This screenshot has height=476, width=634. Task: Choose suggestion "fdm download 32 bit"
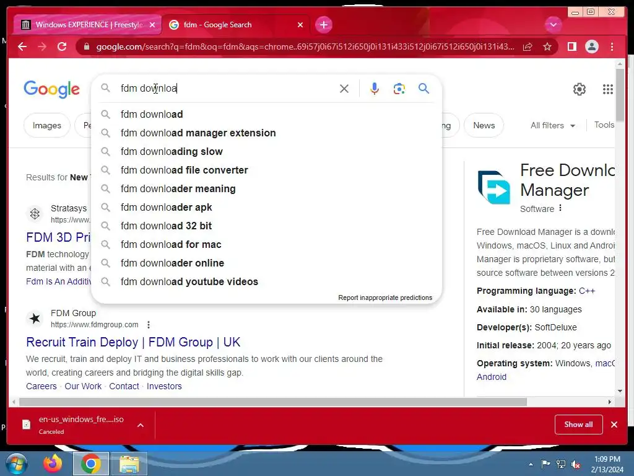pos(267,226)
